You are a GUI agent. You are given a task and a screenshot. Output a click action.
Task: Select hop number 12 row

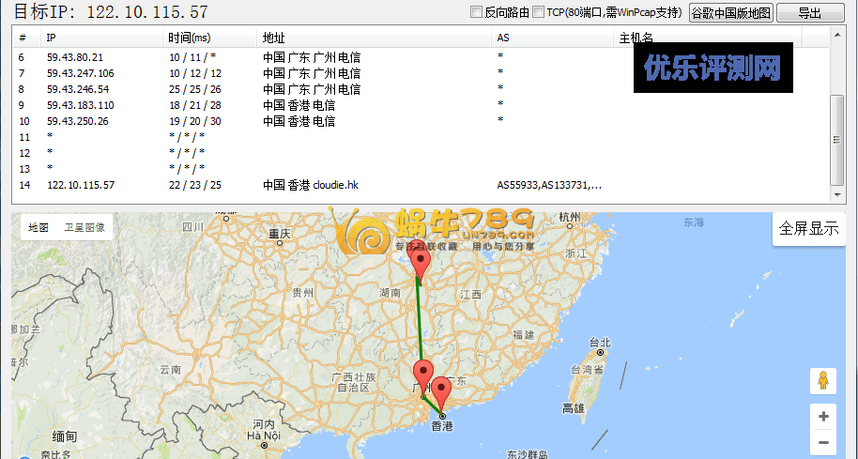click(x=421, y=153)
